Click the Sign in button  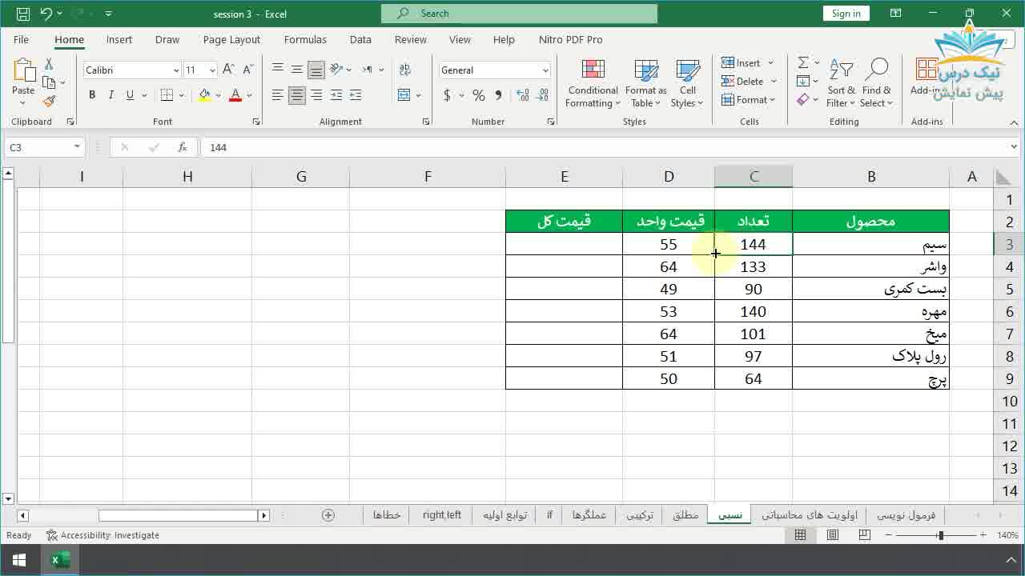(x=846, y=13)
